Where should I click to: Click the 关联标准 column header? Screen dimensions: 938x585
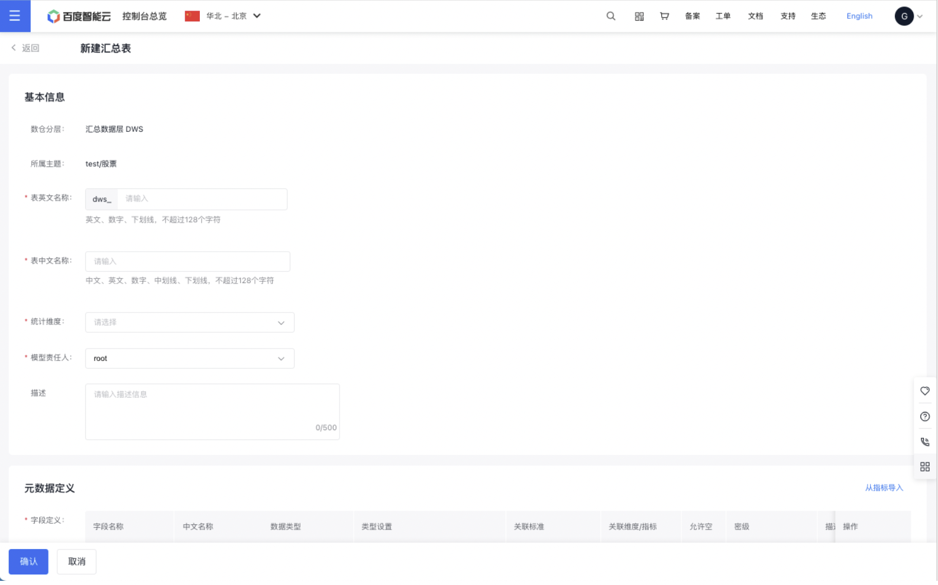tap(529, 526)
